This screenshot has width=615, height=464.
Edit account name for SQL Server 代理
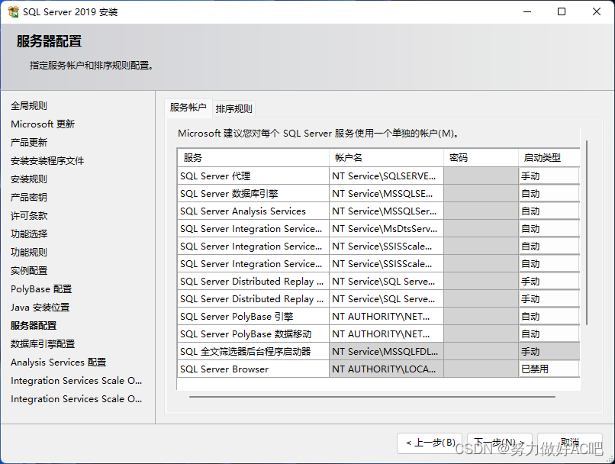click(386, 176)
